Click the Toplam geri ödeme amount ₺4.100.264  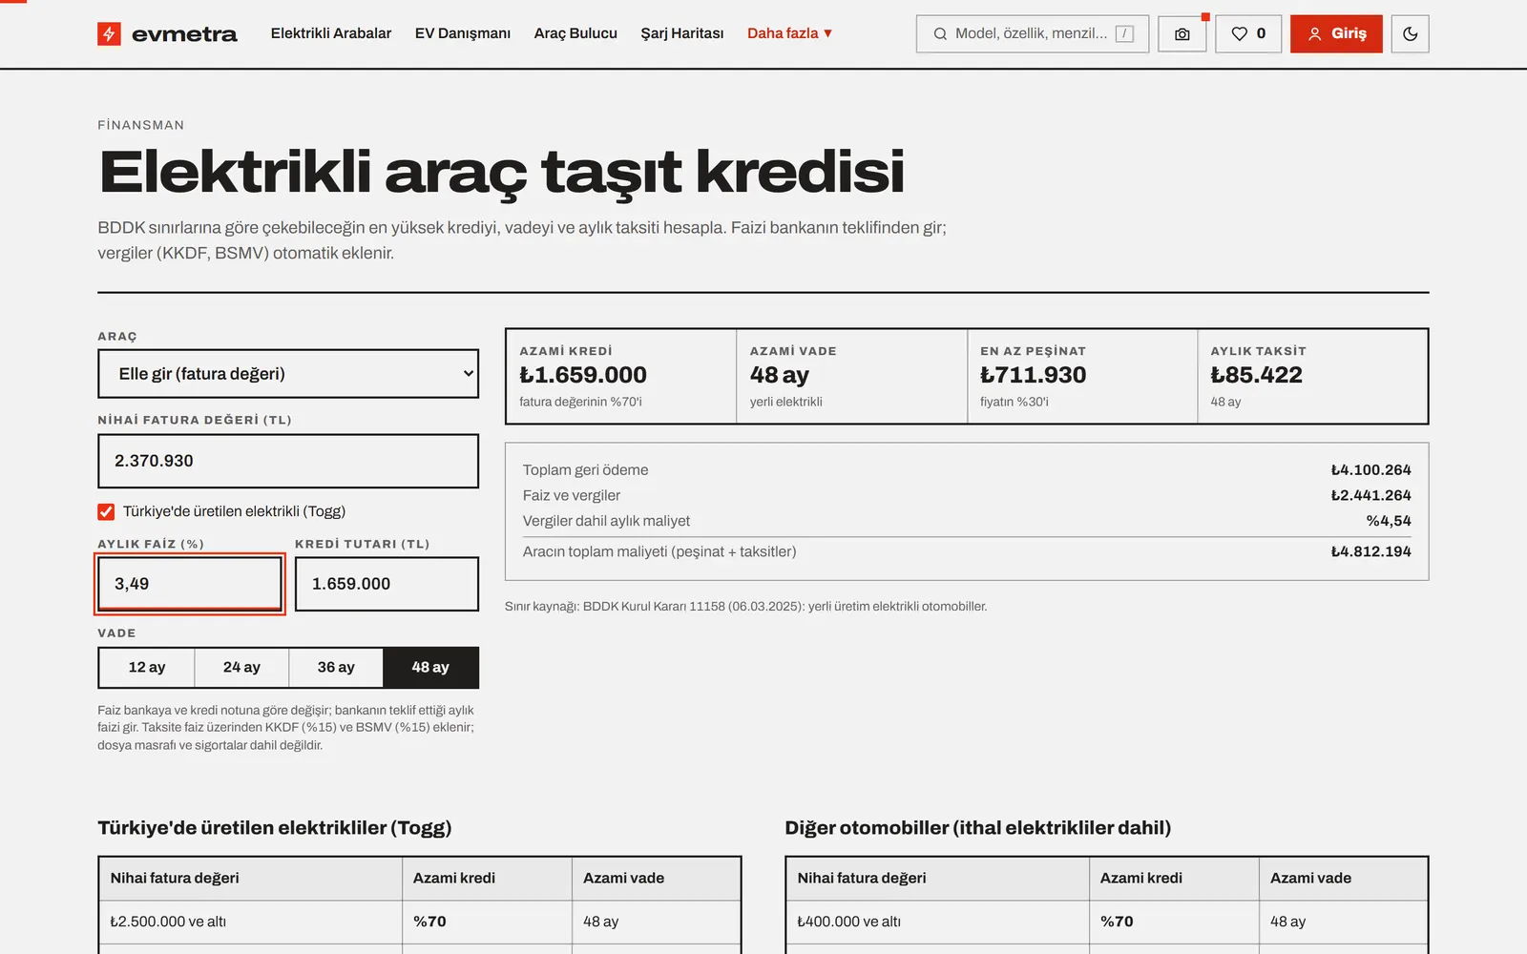pyautogui.click(x=1370, y=470)
